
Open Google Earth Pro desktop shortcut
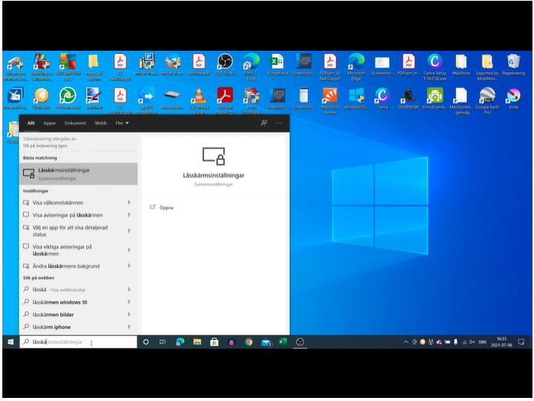487,95
